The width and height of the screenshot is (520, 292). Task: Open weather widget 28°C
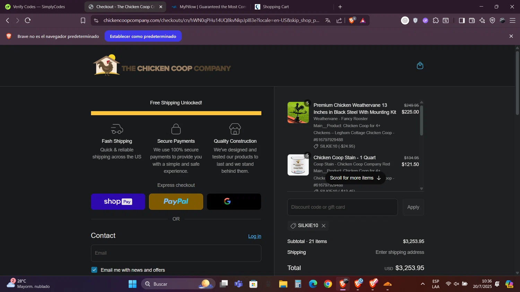click(28, 284)
